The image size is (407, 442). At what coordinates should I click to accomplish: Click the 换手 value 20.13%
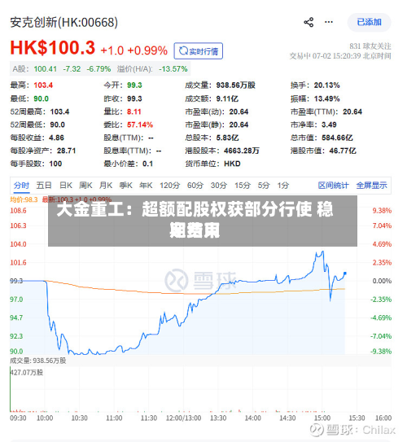click(x=327, y=85)
